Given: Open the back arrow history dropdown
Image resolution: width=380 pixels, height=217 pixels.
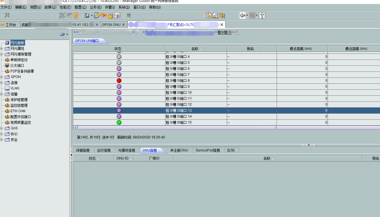Looking at the screenshot, I should [247, 15].
